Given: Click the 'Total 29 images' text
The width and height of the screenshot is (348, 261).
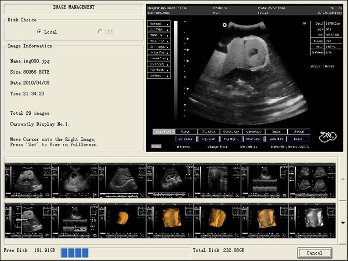Looking at the screenshot, I should click(30, 113).
